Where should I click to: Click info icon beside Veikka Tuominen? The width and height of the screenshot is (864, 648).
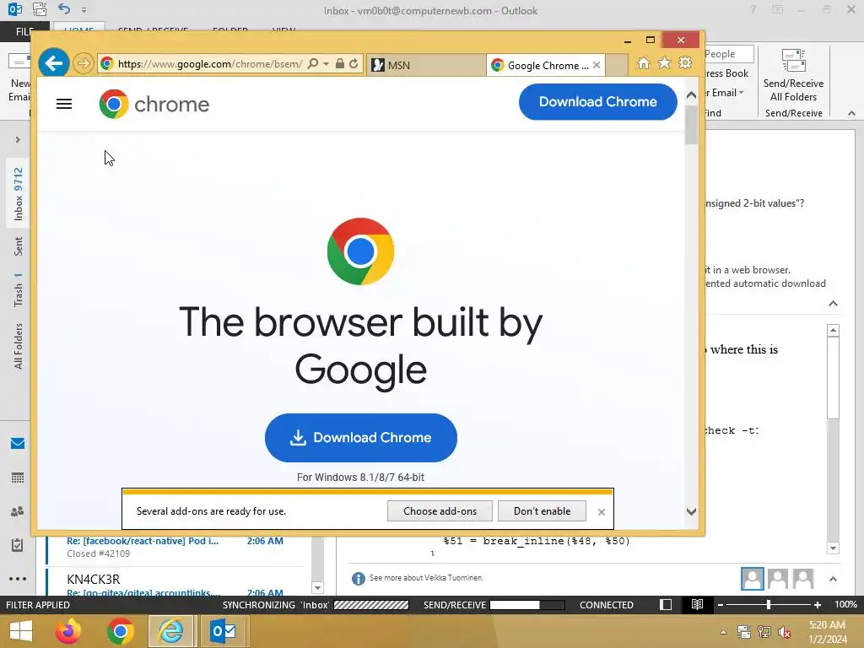coord(358,579)
